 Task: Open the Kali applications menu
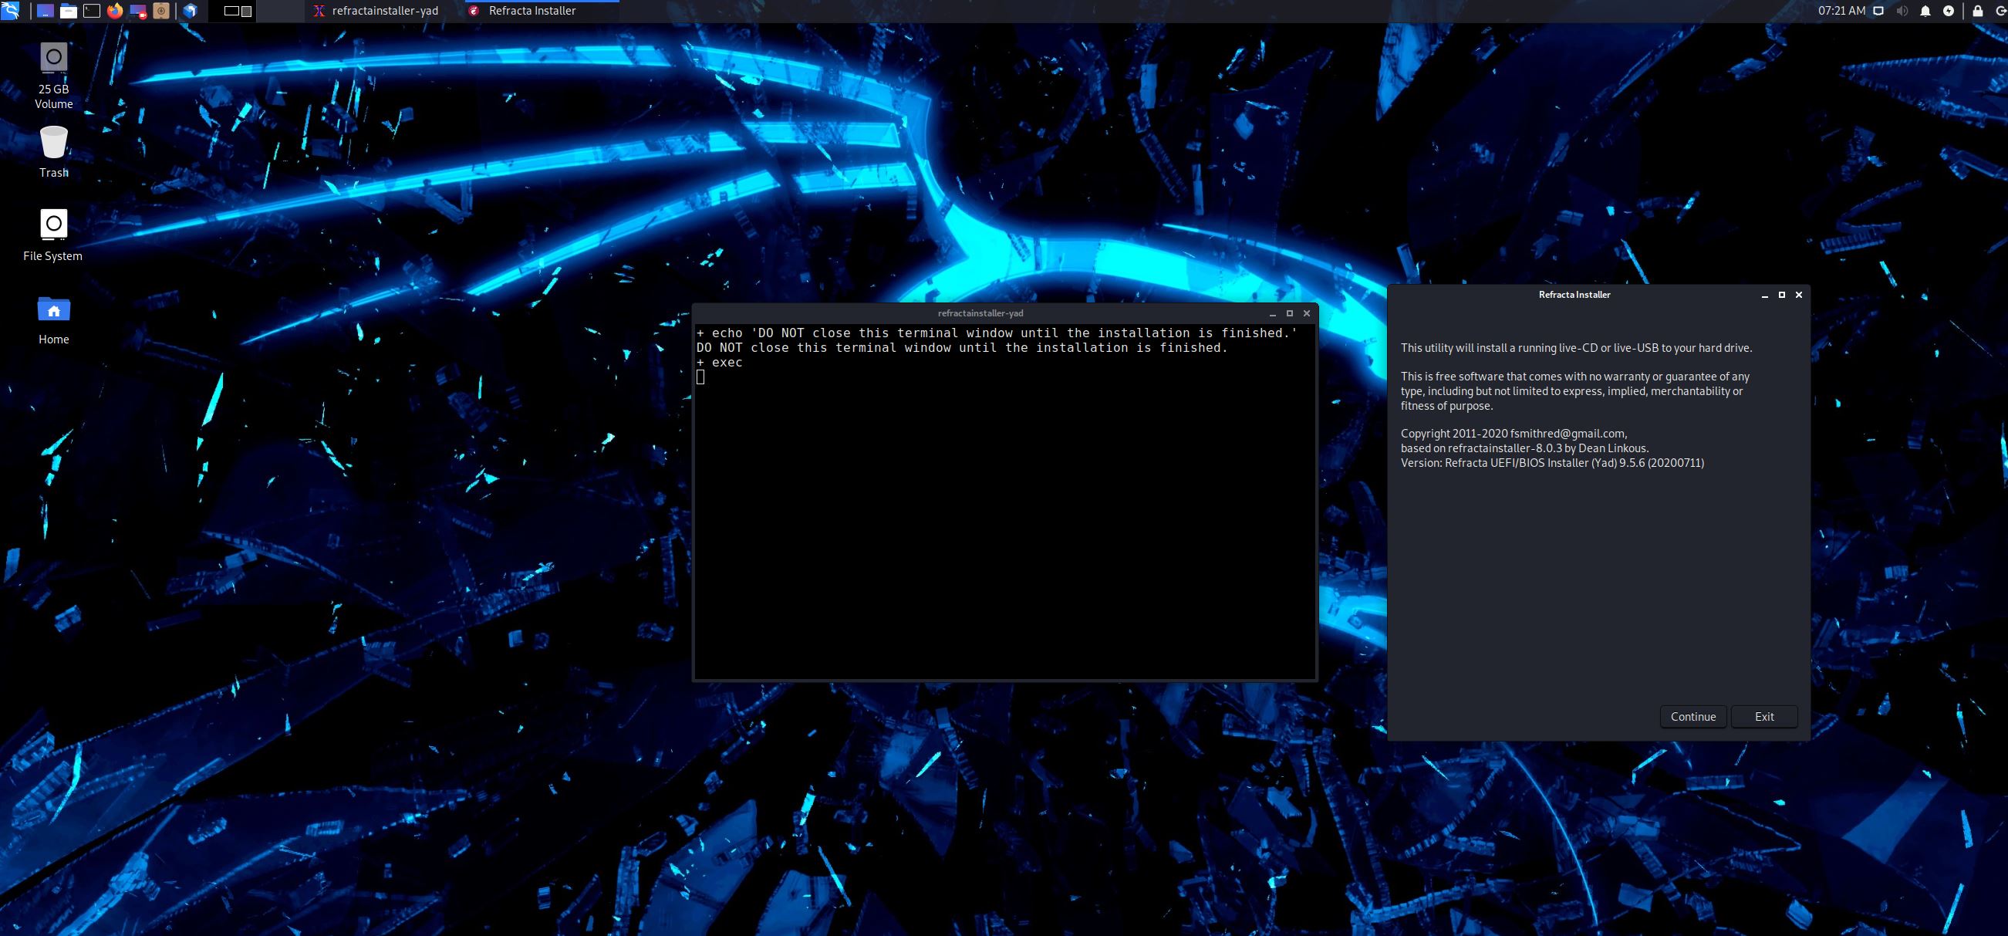pyautogui.click(x=10, y=10)
